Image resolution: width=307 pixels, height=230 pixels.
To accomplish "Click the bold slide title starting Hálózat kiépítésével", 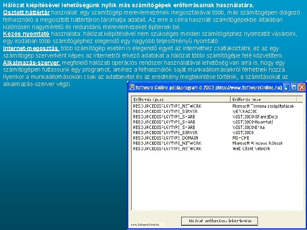I will 128,5.
